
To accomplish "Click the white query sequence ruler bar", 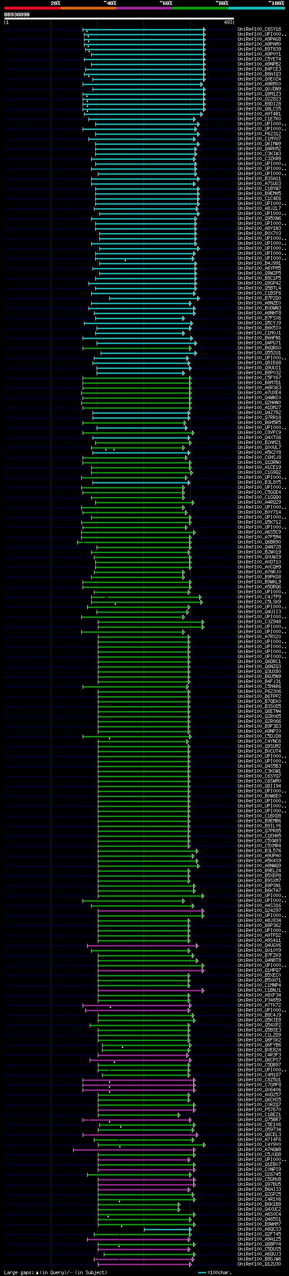I will point(119,19).
